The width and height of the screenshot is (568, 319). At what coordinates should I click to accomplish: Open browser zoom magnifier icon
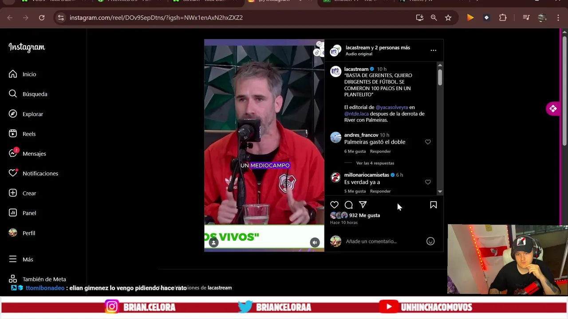coord(434,18)
